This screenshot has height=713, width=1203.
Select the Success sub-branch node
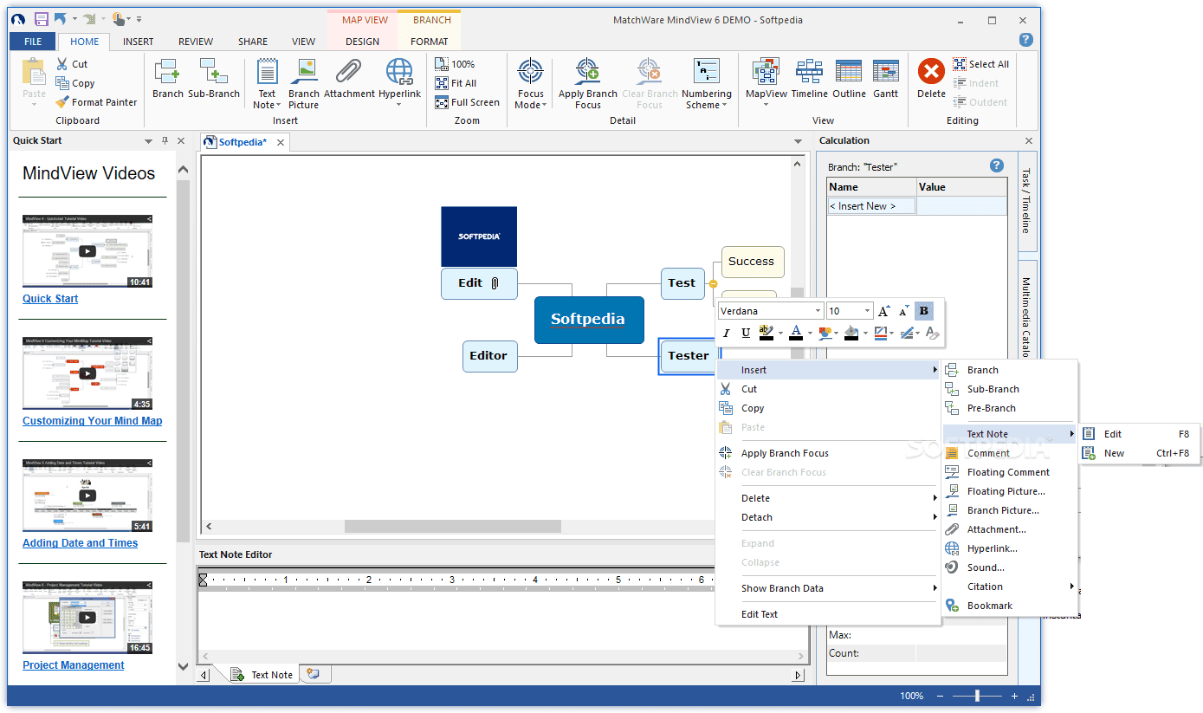pyautogui.click(x=752, y=262)
